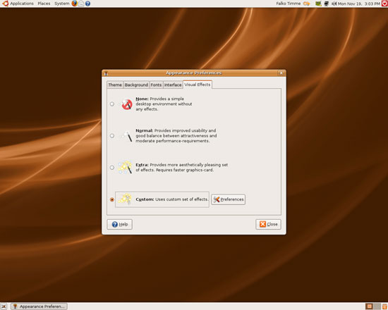Click the show desktop icon in bottom panel
This screenshot has width=388, height=310.
[4, 306]
